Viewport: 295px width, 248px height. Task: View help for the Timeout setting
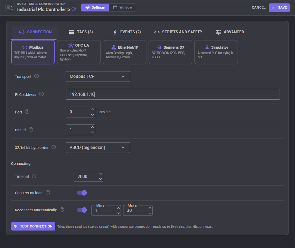pyautogui.click(x=34, y=176)
